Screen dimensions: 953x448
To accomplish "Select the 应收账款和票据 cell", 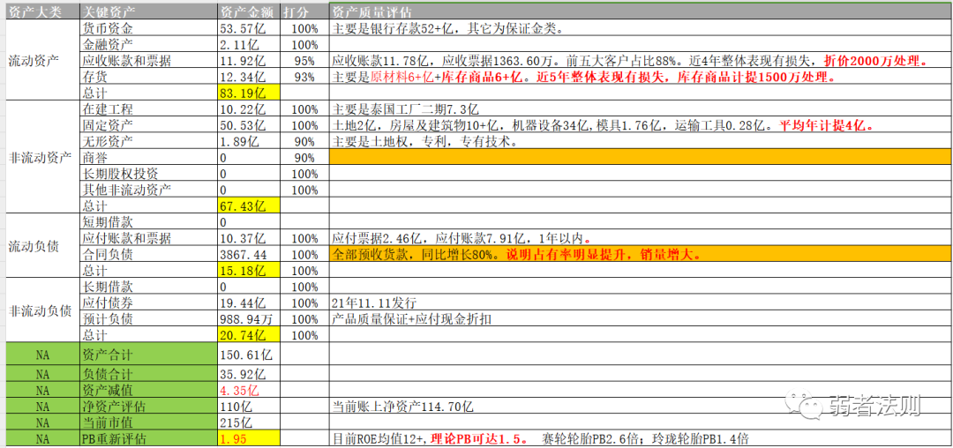I will click(149, 61).
